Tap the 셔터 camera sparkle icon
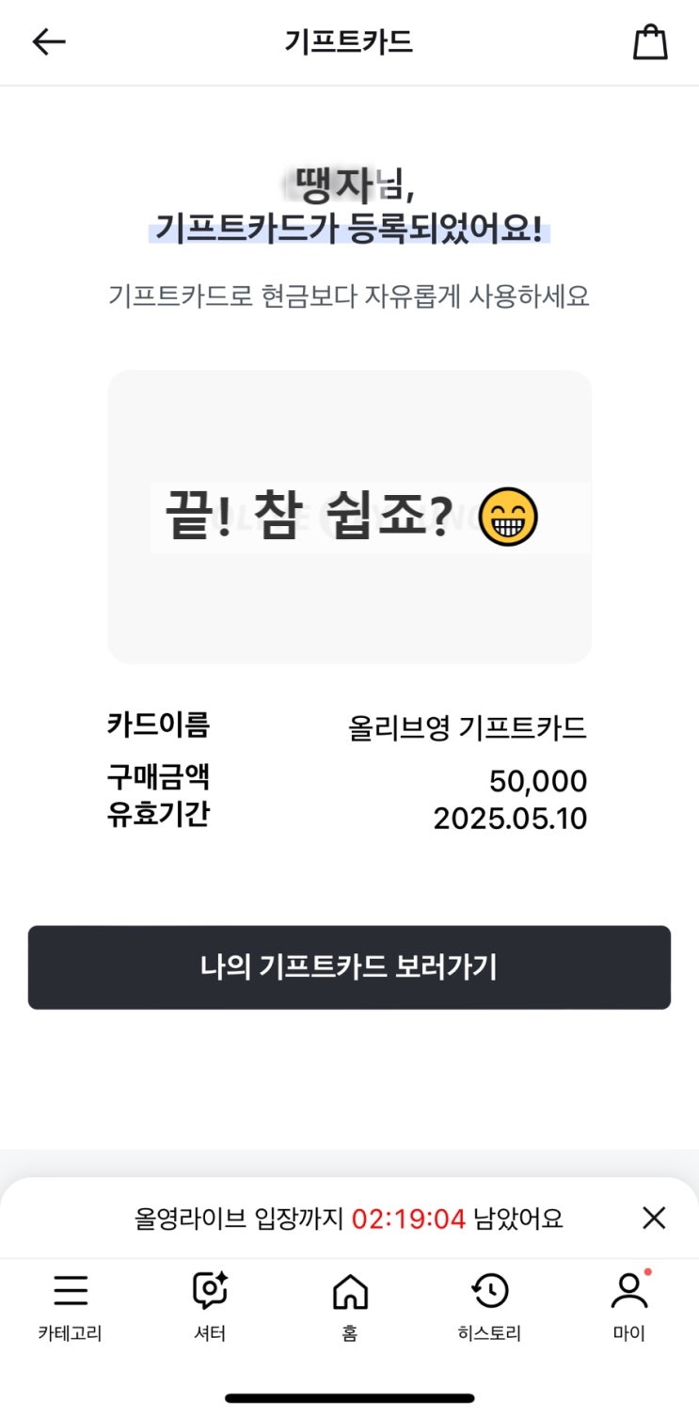Viewport: 699px width, 1418px height. click(210, 1290)
